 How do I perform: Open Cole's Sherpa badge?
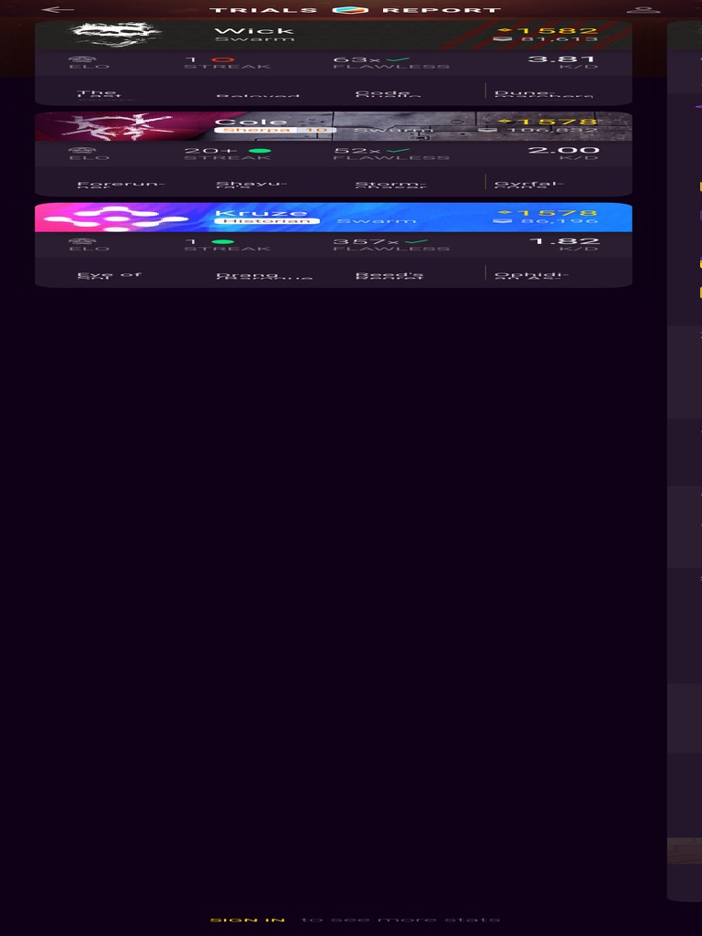click(274, 130)
